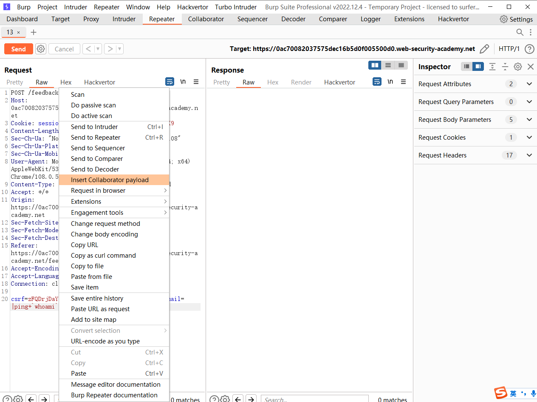Image resolution: width=537 pixels, height=402 pixels.
Task: Click the Cancel button
Action: (x=64, y=49)
